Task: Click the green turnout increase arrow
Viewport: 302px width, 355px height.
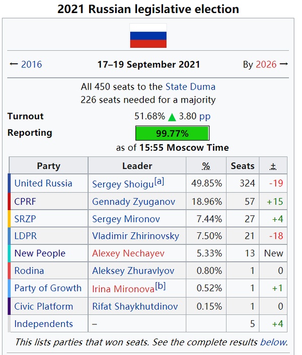Action: (x=172, y=117)
